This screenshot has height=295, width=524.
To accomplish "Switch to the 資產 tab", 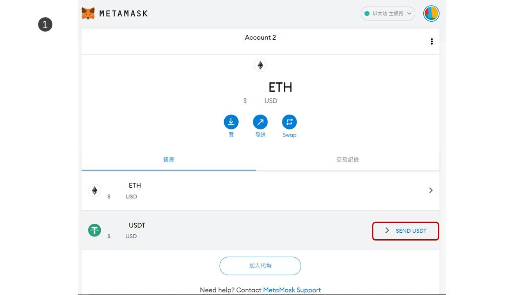I will point(169,160).
